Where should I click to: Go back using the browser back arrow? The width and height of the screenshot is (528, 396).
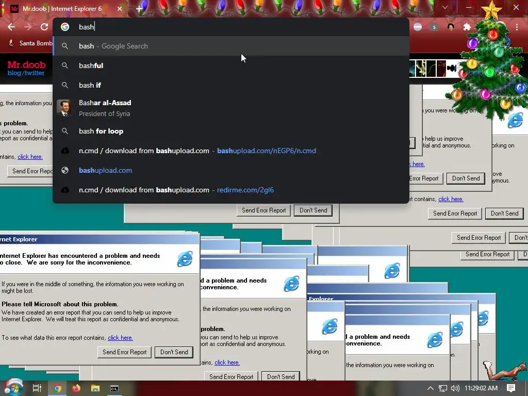coord(11,27)
